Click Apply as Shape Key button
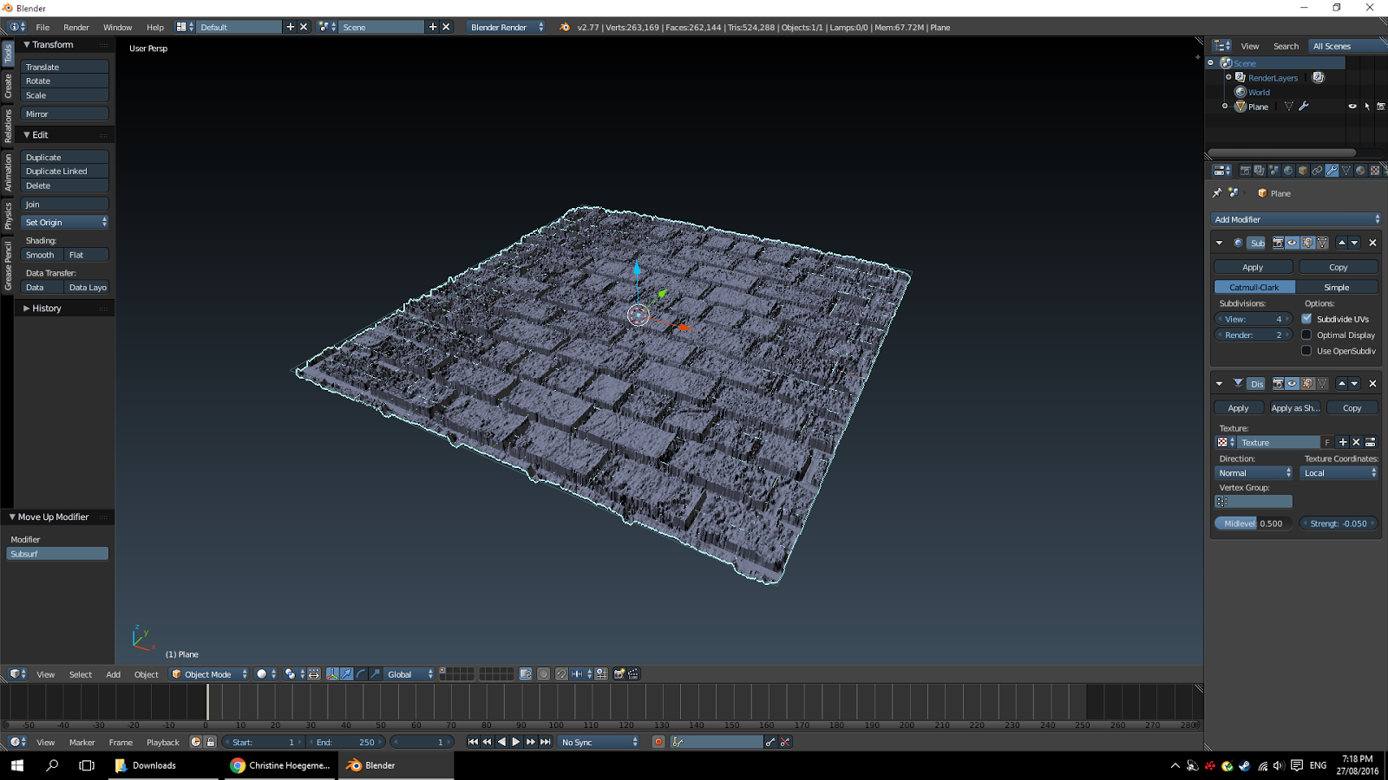This screenshot has height=780, width=1388. click(x=1296, y=407)
